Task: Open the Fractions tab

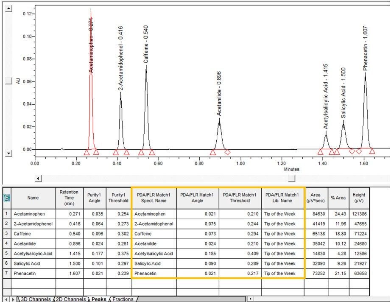Action: point(123,299)
